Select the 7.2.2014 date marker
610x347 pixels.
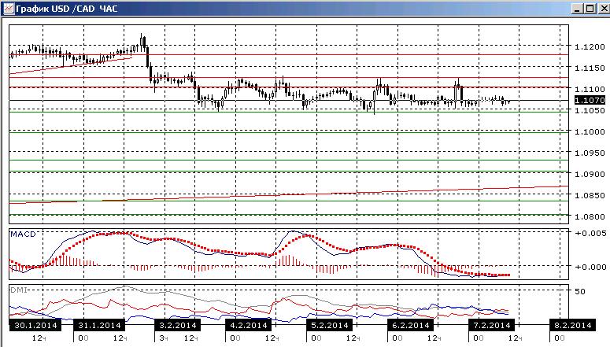(x=491, y=325)
